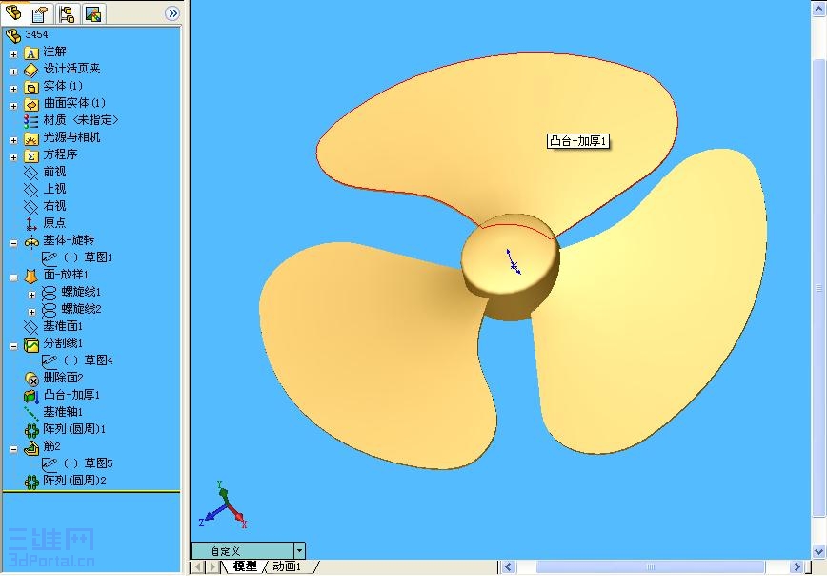
Task: Select the 上视 plane icon
Action: tap(31, 191)
